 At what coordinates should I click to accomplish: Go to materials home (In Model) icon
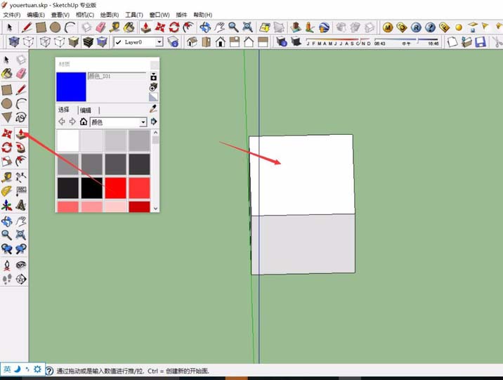[x=84, y=122]
